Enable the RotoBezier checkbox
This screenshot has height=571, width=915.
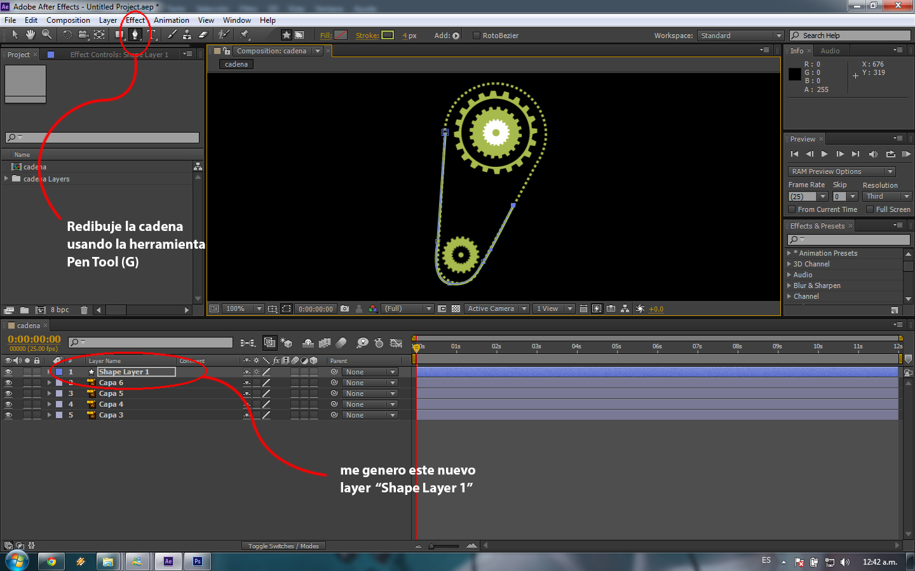[477, 36]
